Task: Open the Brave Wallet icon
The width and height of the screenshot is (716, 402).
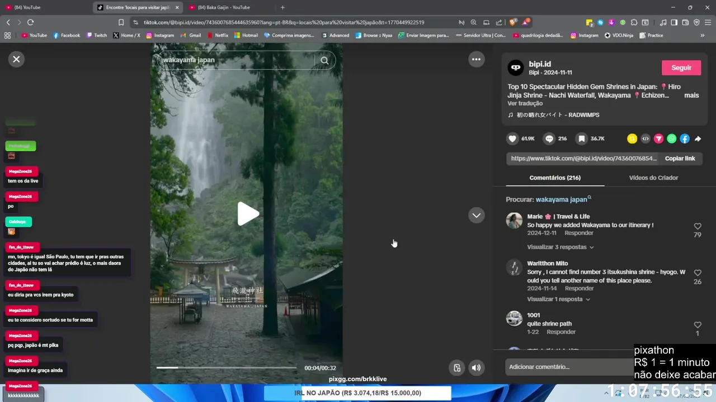Action: coord(685,22)
